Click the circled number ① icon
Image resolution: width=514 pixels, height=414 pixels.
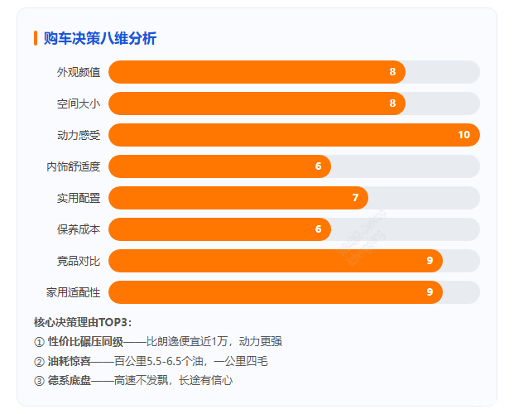tap(39, 342)
